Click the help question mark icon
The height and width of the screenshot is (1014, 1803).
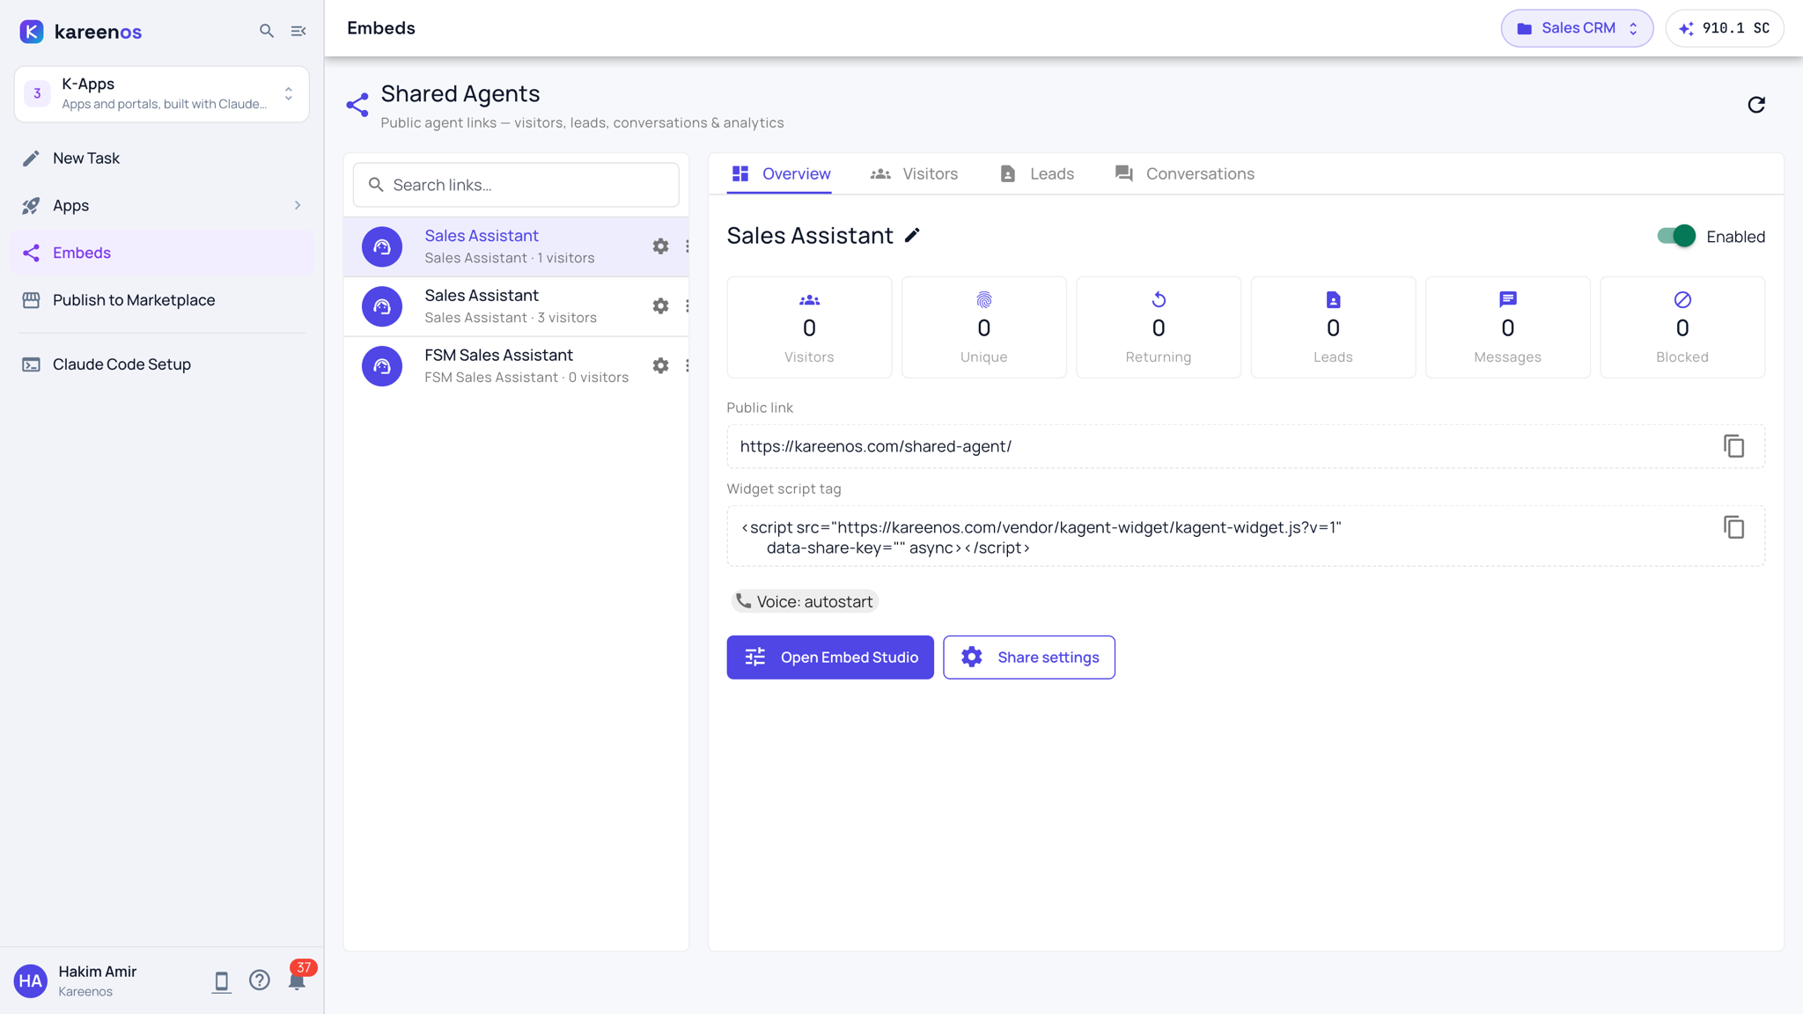(259, 981)
